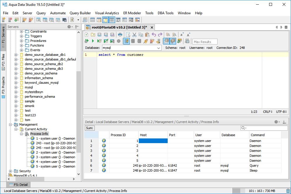Open the Visual Analytics chart icon
Screen dimensions: 291x194
tap(138, 19)
